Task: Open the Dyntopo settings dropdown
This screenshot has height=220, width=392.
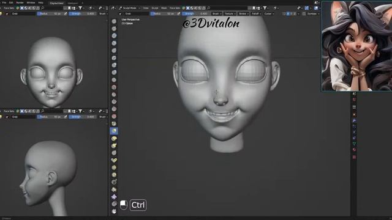Action: click(313, 13)
